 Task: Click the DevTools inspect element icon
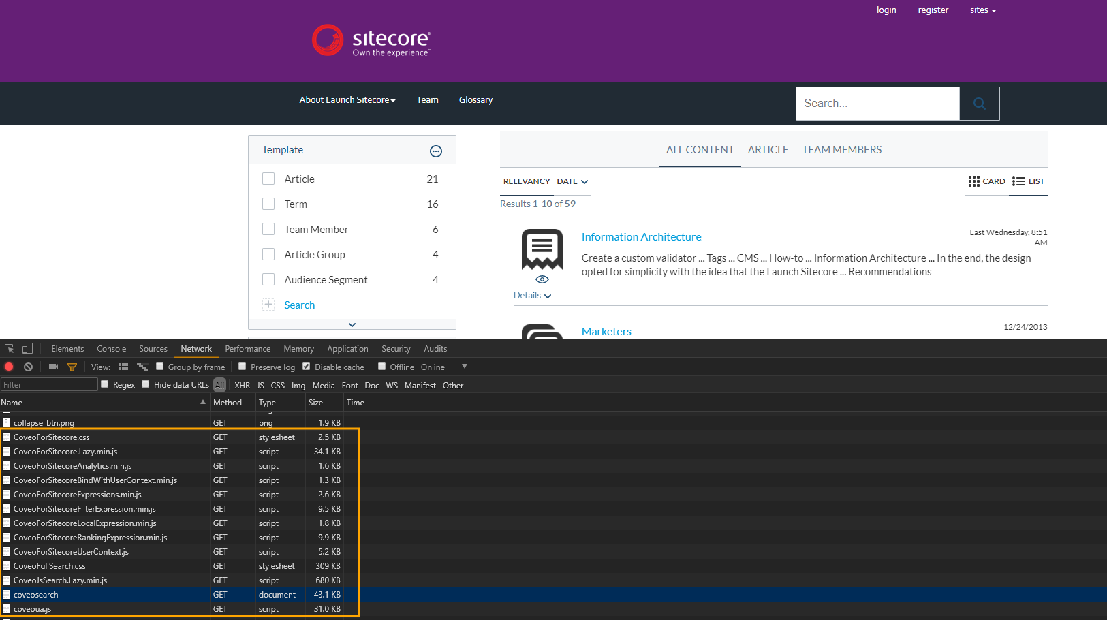click(10, 349)
